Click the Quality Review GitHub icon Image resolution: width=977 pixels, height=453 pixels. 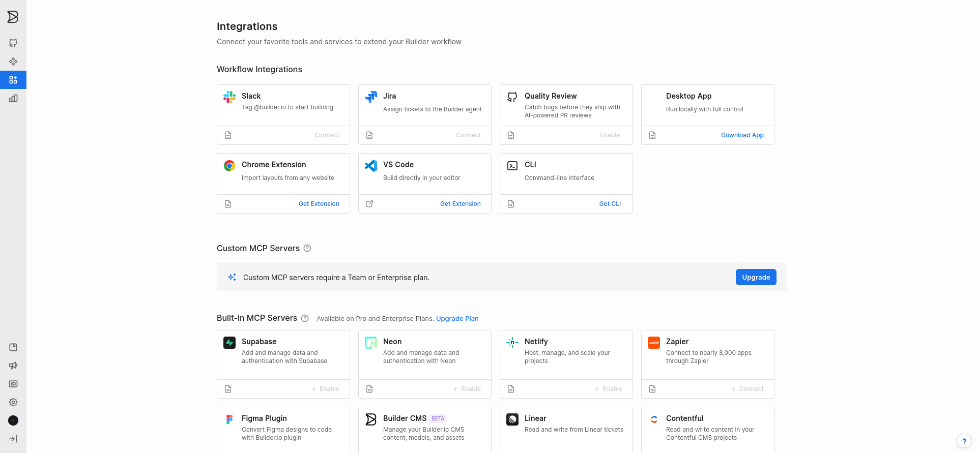coord(512,97)
